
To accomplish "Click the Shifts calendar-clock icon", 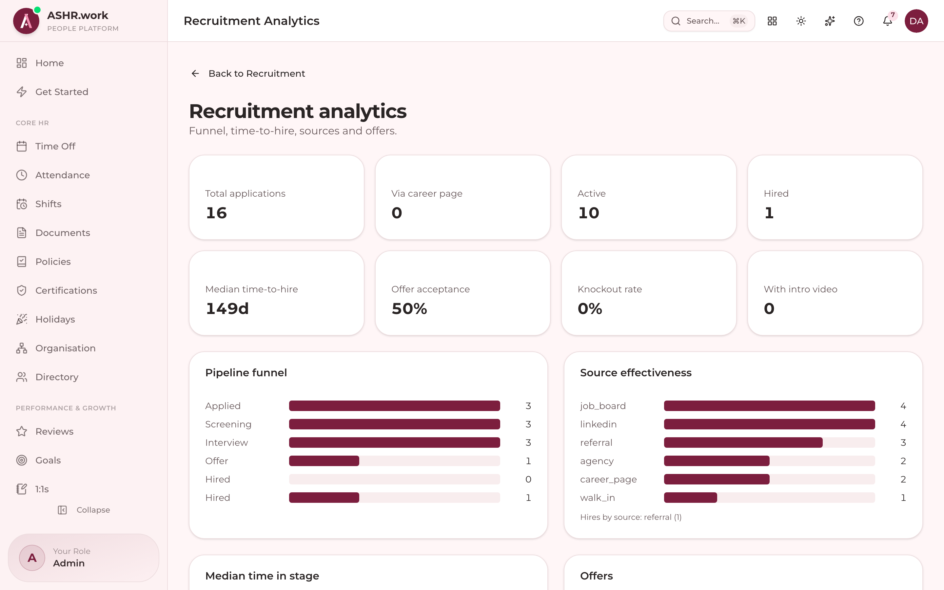I will pyautogui.click(x=21, y=204).
